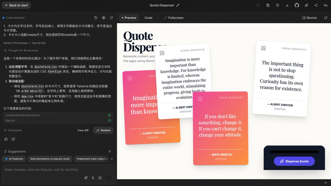The image size is (331, 186).
Task: Close the Suggestions section
Action: coord(110,152)
